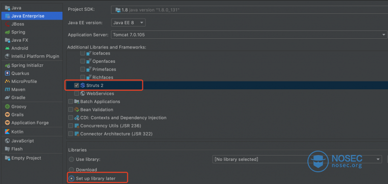Check Connector Architecture (JSR 322) checkbox

click(71, 134)
